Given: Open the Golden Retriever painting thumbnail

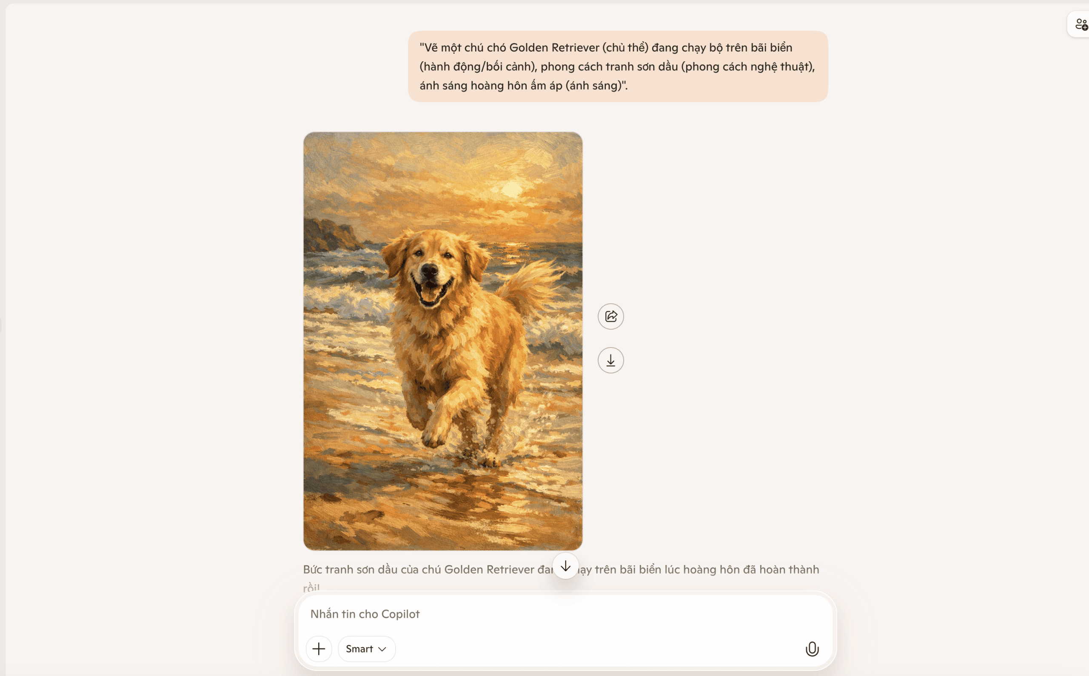Looking at the screenshot, I should 442,341.
